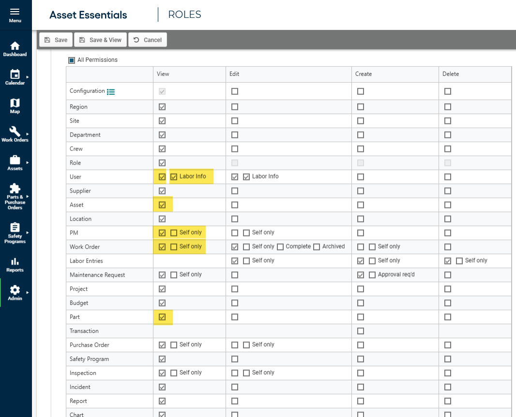Expand Calendar submenu arrow
Image resolution: width=516 pixels, height=417 pixels.
(28, 77)
